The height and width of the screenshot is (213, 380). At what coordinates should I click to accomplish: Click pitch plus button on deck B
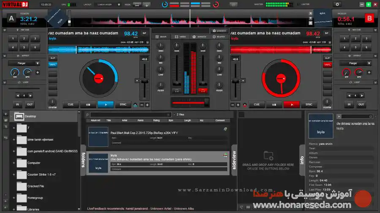238,105
